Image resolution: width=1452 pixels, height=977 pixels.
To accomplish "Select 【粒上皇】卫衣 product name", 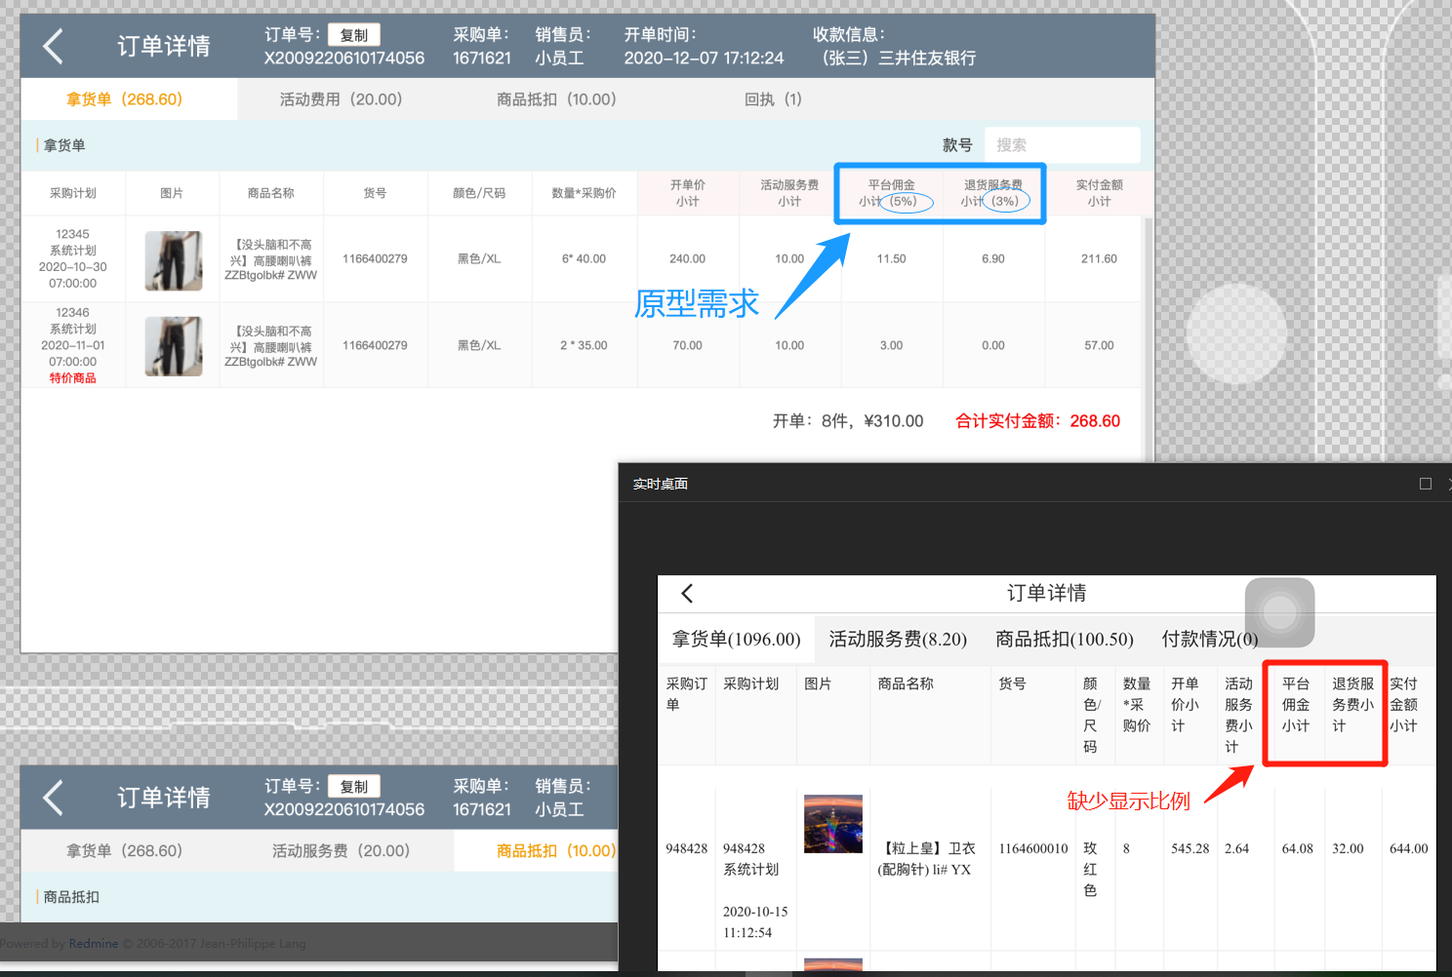I will pos(927,859).
